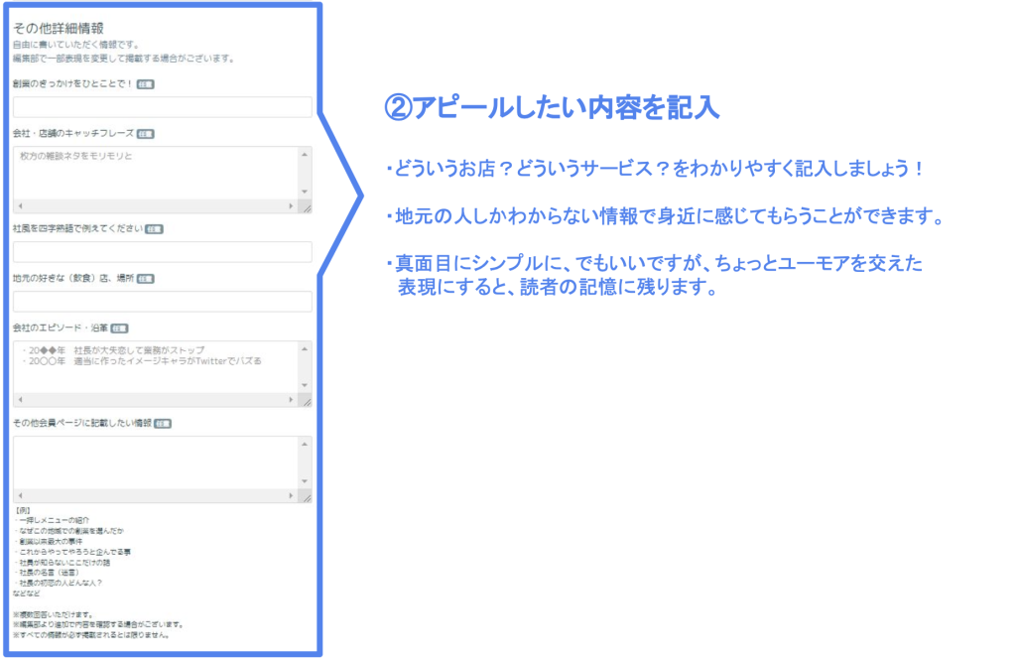Click the badge next to 社風を四字熟語 label
The height and width of the screenshot is (660, 1016).
click(x=154, y=229)
